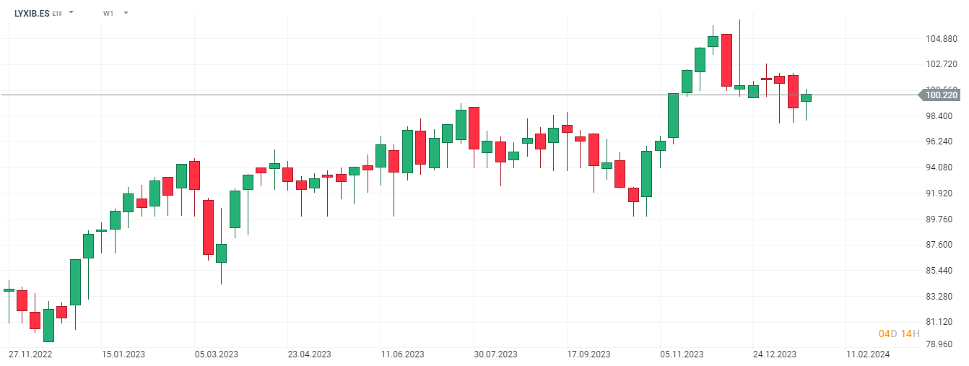The width and height of the screenshot is (969, 366).
Task: Click the 100.220 current price tag
Action: [941, 95]
